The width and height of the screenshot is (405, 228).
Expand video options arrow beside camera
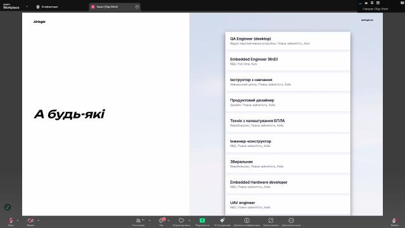click(x=38, y=220)
